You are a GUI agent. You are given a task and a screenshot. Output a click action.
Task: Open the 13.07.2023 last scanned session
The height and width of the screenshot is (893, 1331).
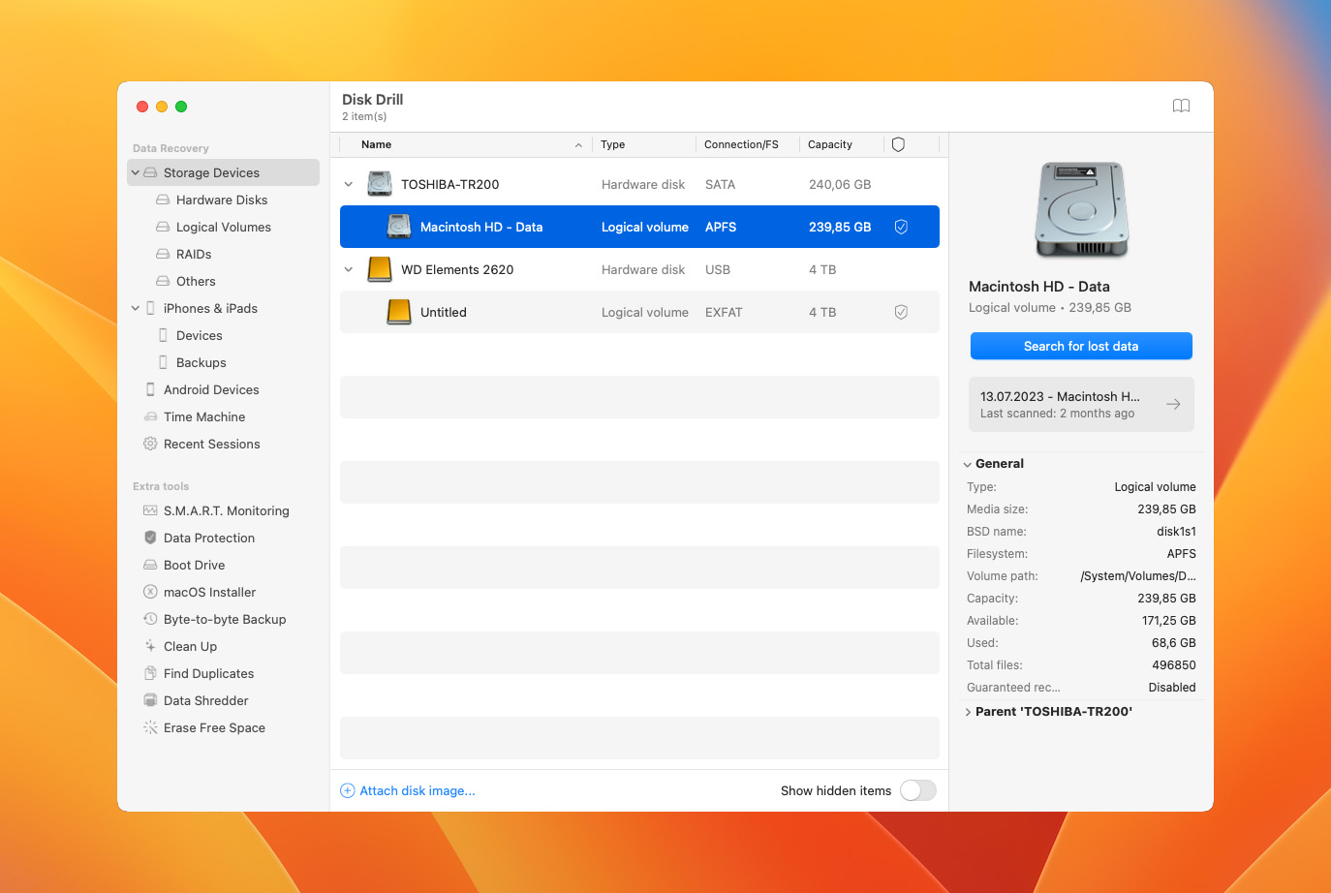[1081, 404]
